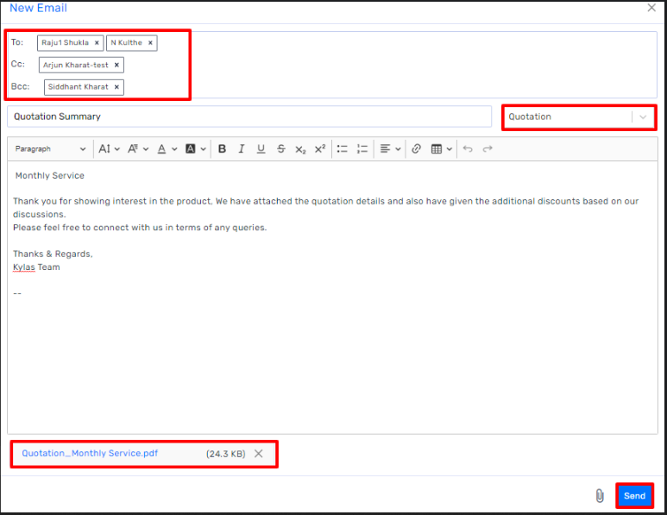Apply superscript formatting
Viewport: 667px width, 515px height.
(x=319, y=149)
